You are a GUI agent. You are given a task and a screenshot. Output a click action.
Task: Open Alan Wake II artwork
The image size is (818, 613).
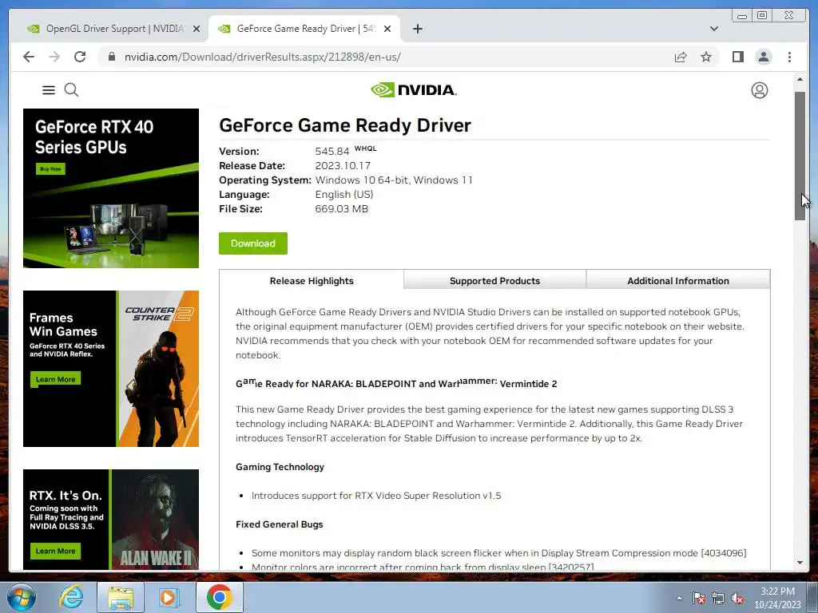(155, 519)
